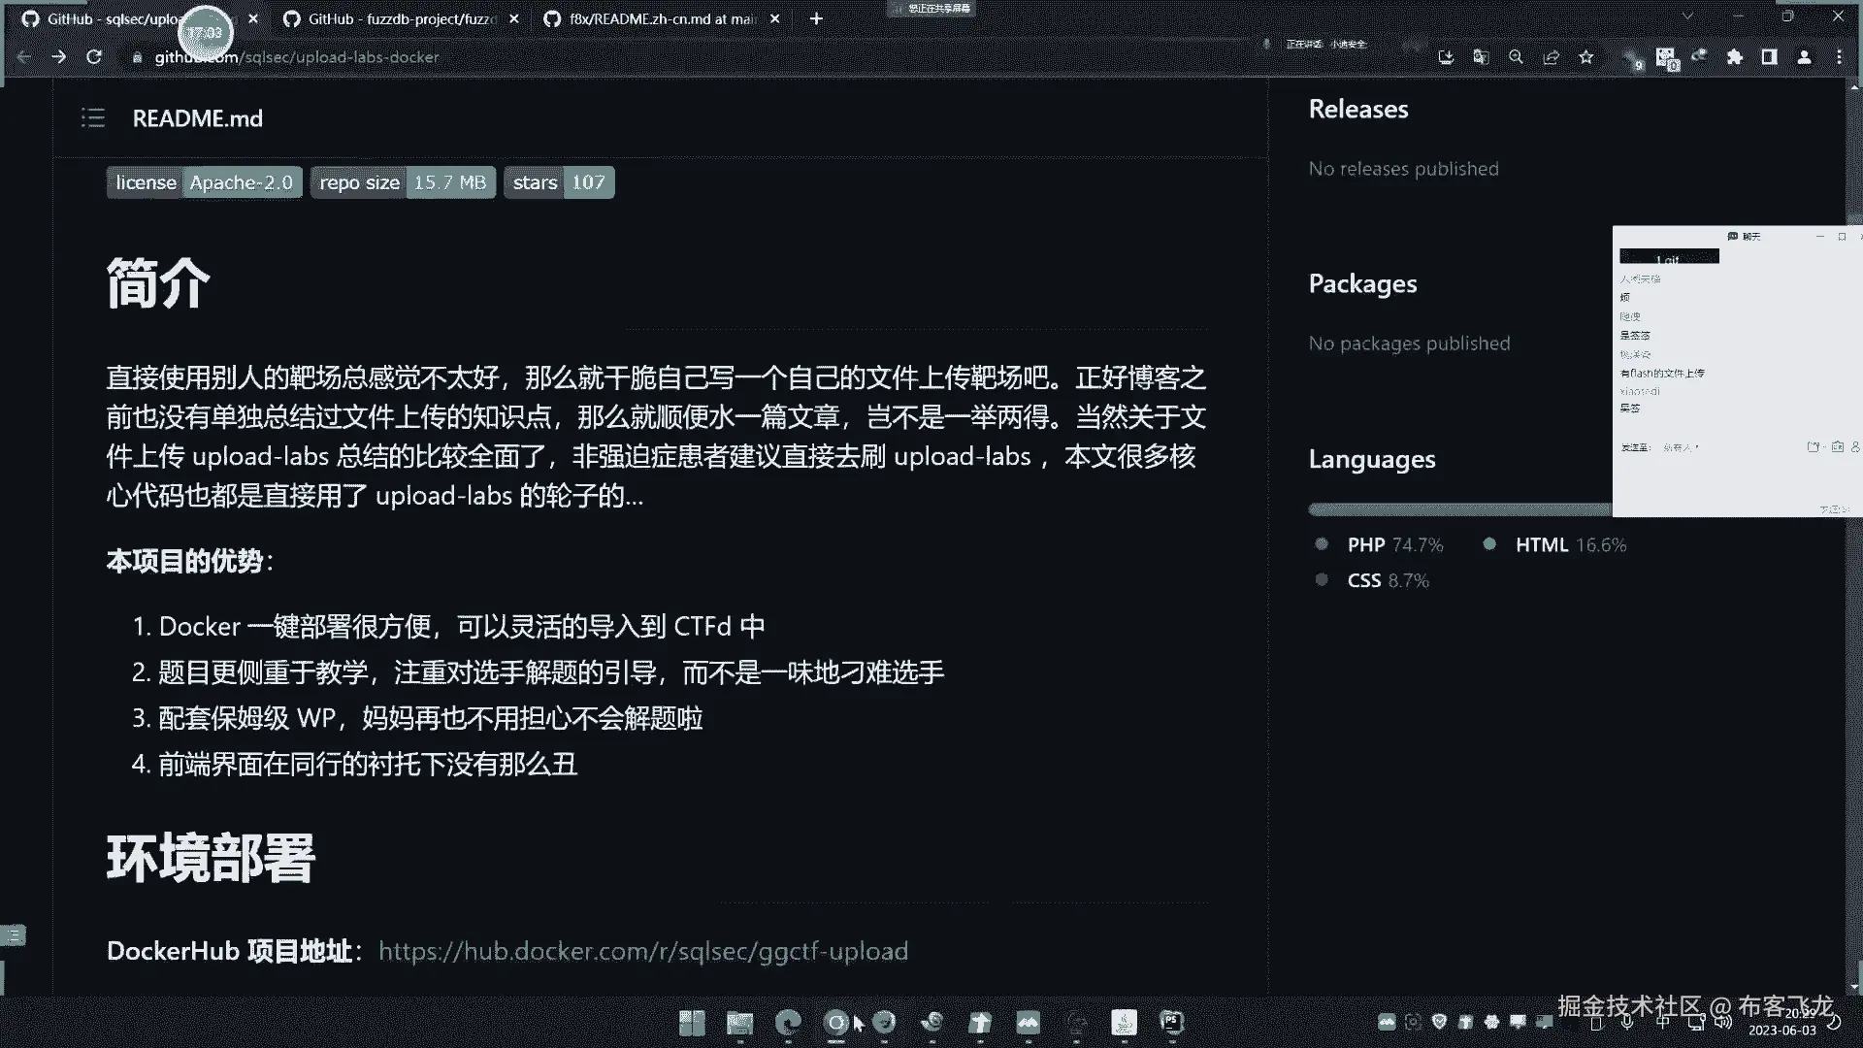Click the PHP language entry
Image resolution: width=1863 pixels, height=1048 pixels.
(x=1365, y=545)
